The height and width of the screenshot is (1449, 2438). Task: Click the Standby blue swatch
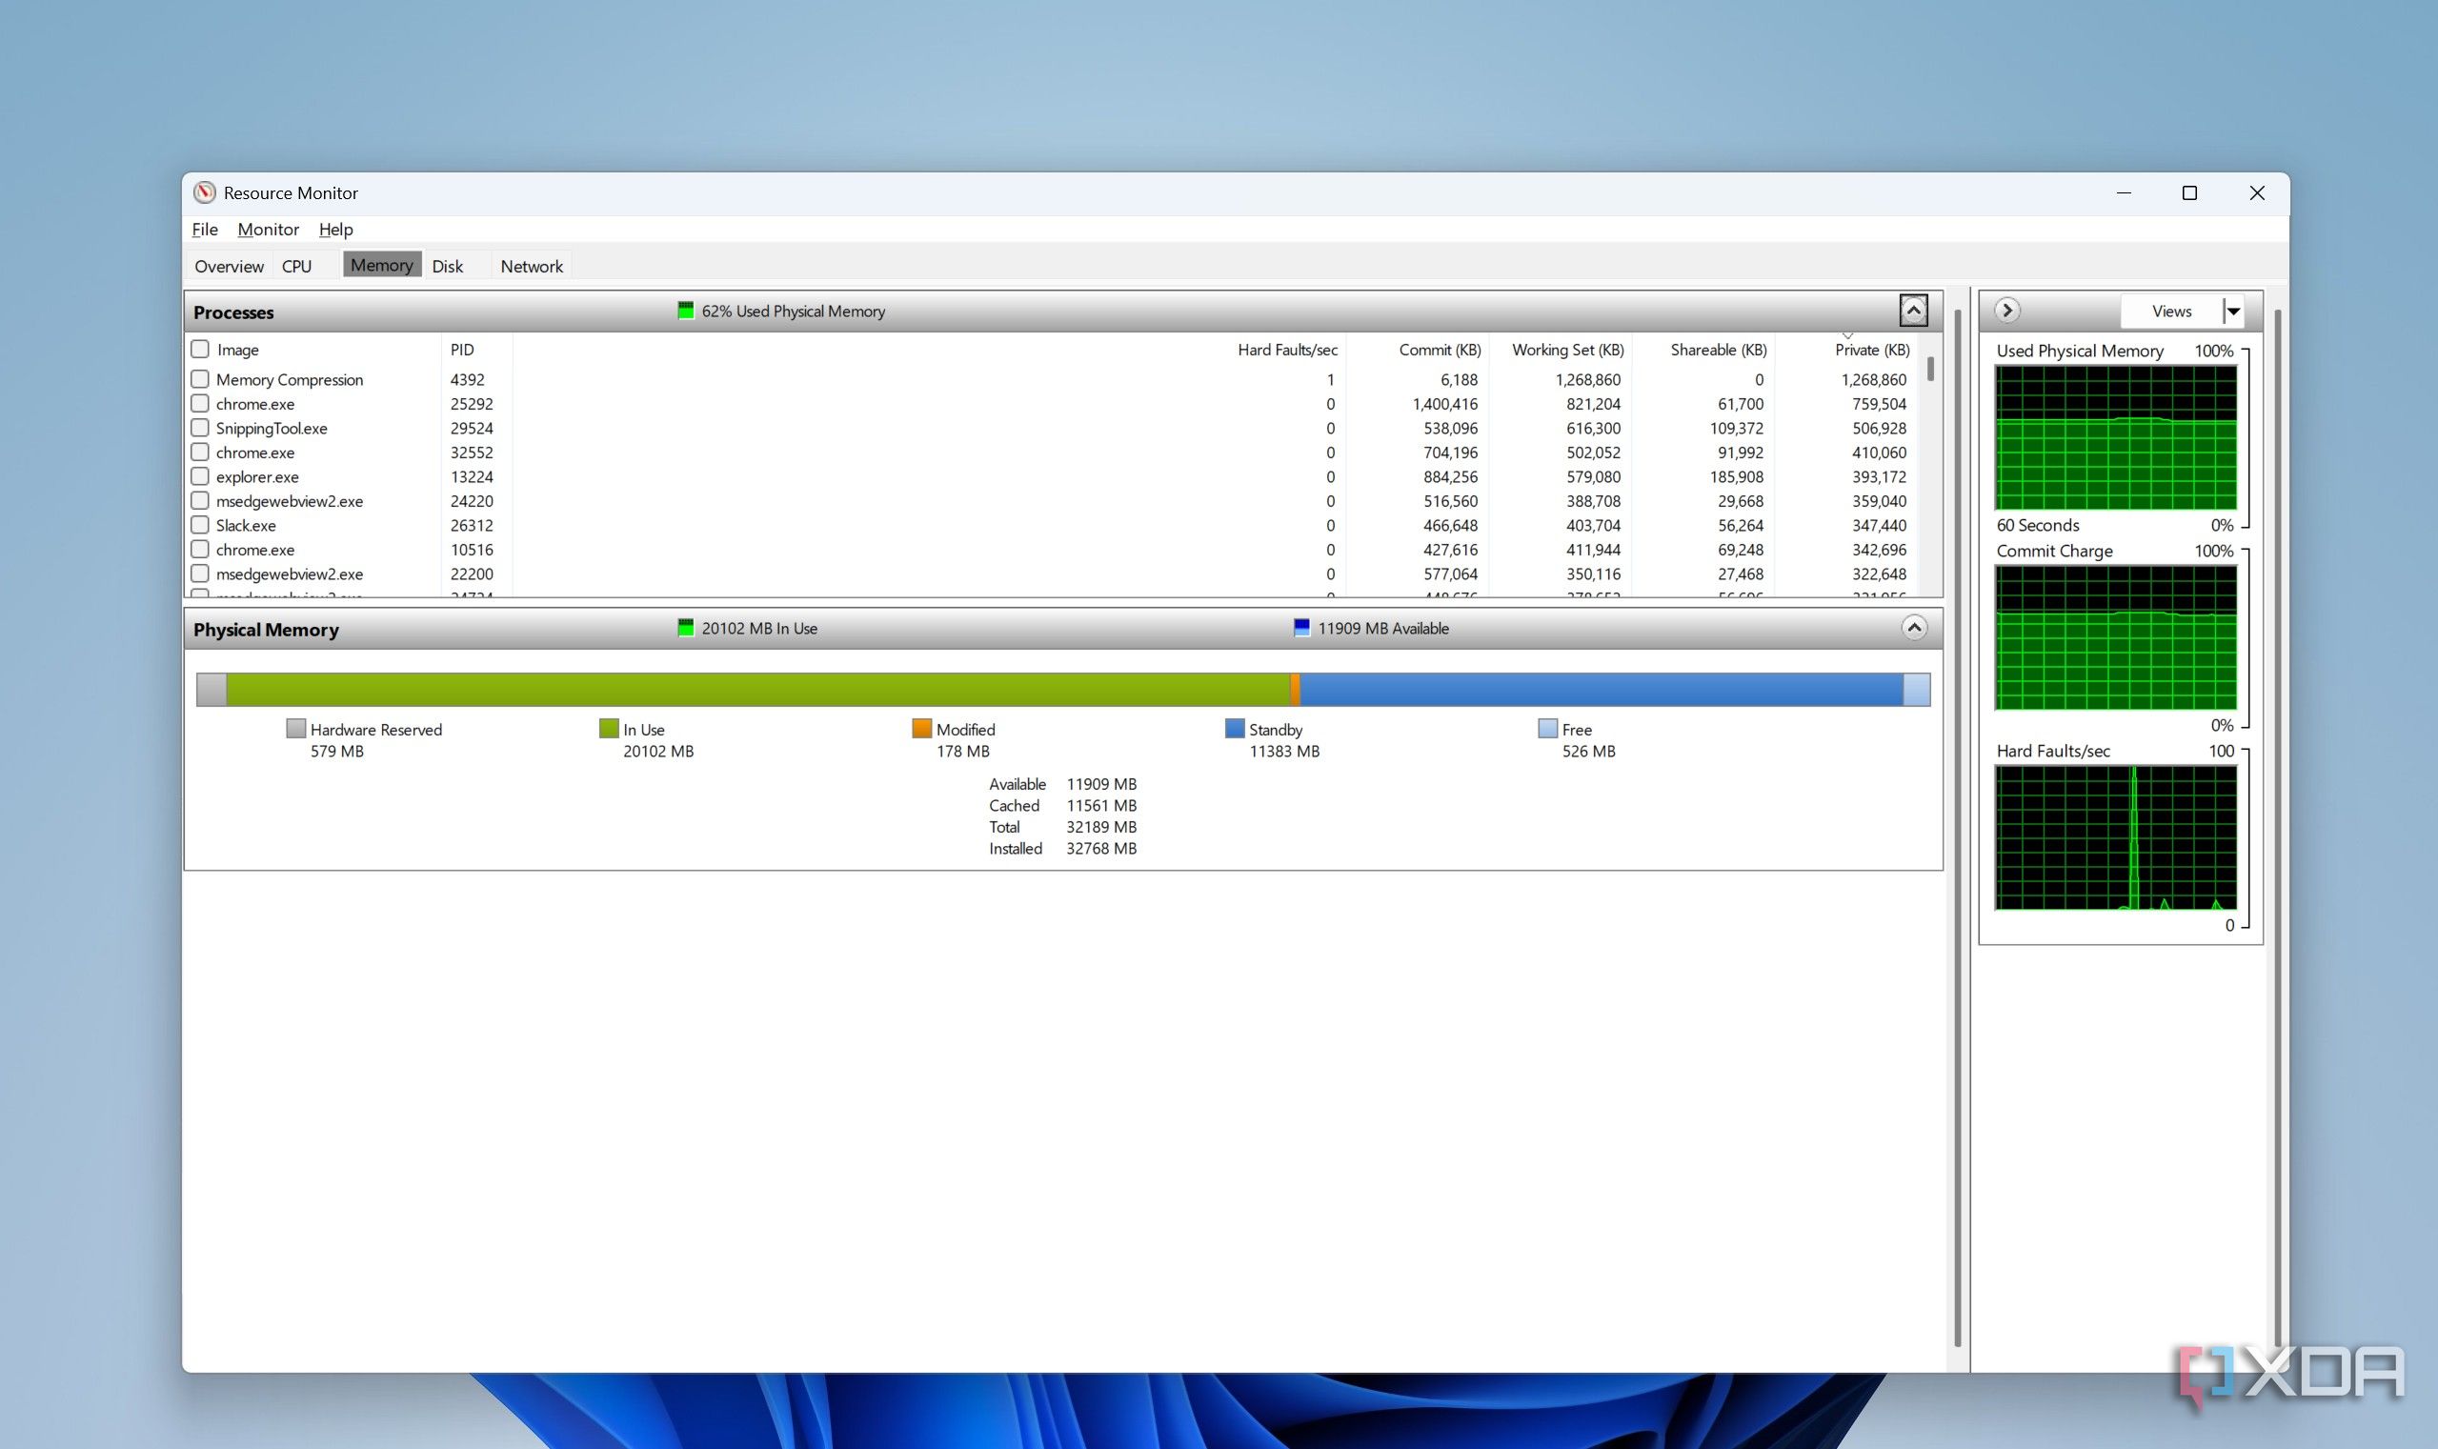tap(1235, 729)
